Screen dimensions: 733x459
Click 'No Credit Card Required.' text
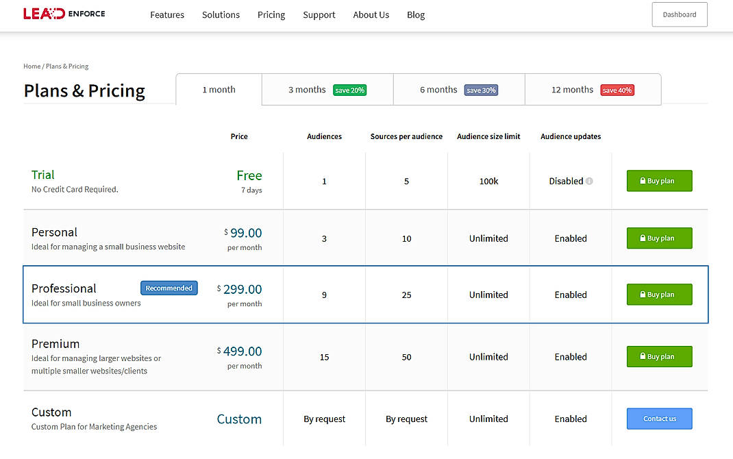click(75, 189)
